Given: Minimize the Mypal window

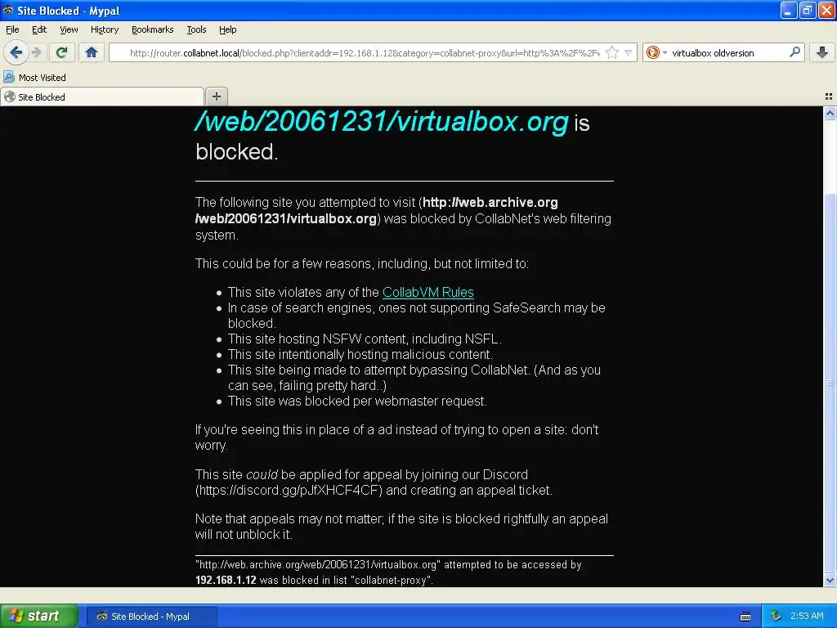Looking at the screenshot, I should pos(789,10).
